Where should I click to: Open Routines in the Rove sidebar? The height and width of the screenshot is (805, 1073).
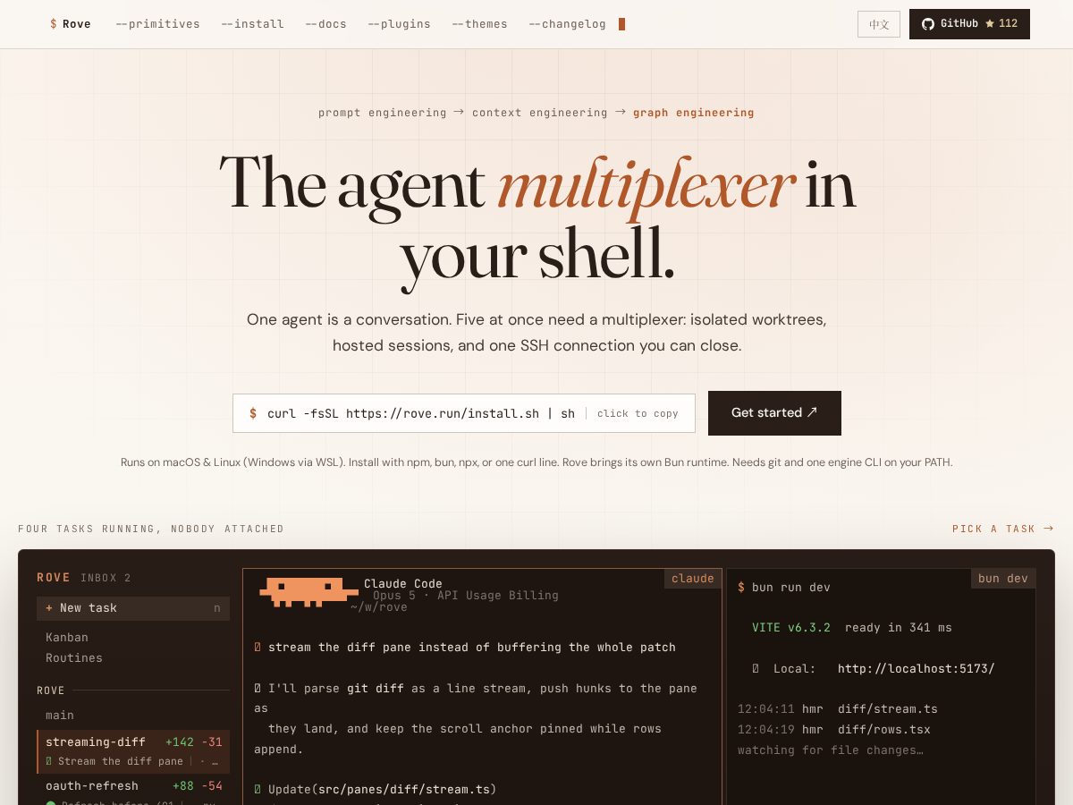(74, 658)
